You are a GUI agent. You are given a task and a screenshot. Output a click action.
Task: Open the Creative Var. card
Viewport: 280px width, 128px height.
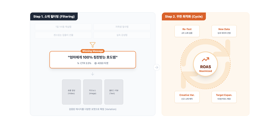(187, 97)
